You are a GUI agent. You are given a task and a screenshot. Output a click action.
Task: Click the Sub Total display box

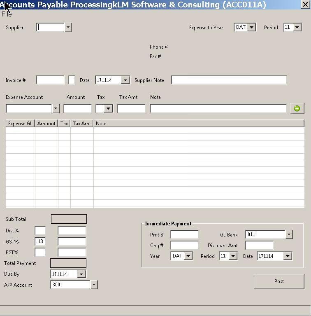(x=69, y=219)
